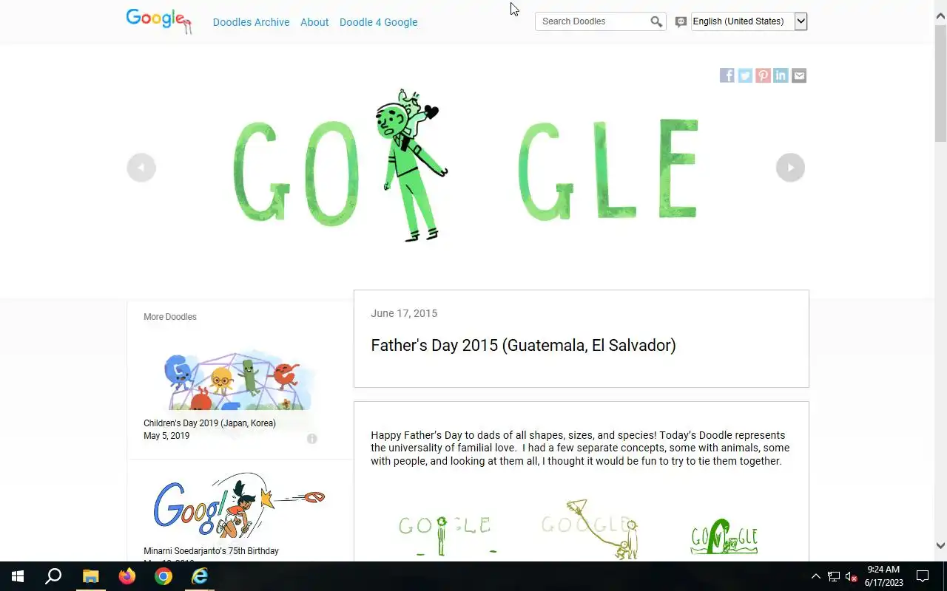Viewport: 947px width, 591px height.
Task: Open Doodles Archive link
Action: pos(252,22)
